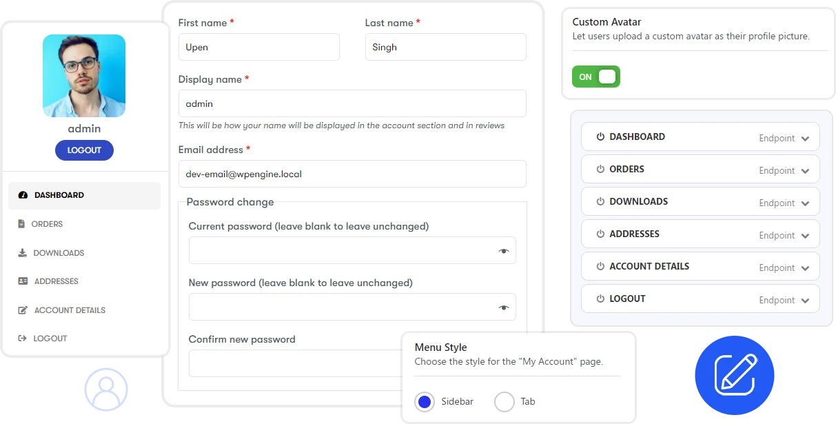Click the Downloads arrow icon in sidebar

coord(22,253)
